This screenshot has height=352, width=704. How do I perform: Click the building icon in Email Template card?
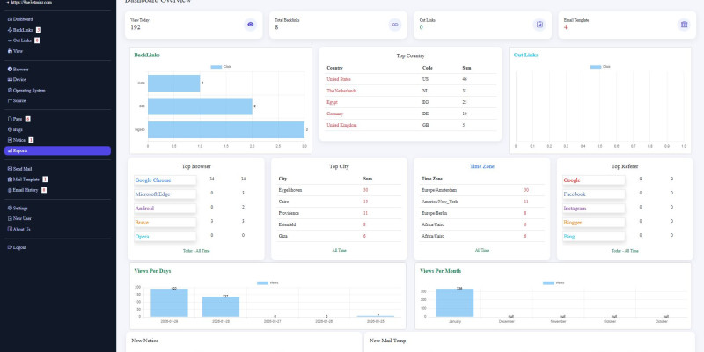point(684,25)
